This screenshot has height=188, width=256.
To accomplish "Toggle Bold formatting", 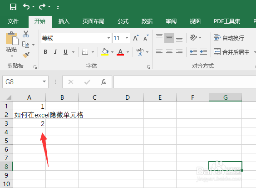I will tap(45, 52).
